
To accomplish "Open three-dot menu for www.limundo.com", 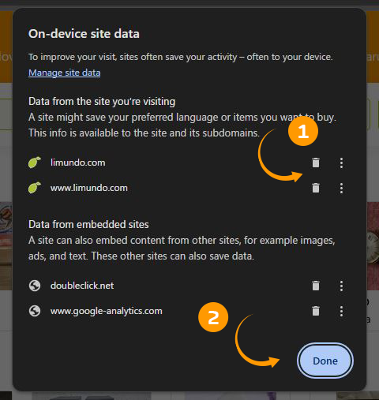I will point(341,189).
